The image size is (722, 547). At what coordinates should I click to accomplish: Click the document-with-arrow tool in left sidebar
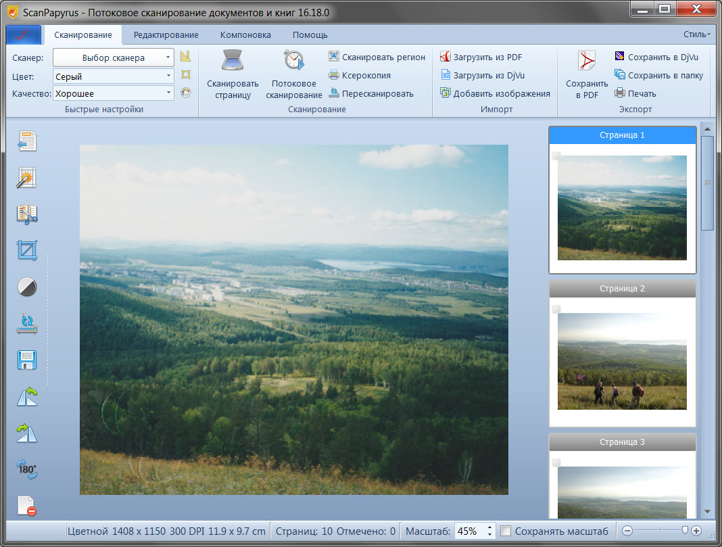point(27,141)
